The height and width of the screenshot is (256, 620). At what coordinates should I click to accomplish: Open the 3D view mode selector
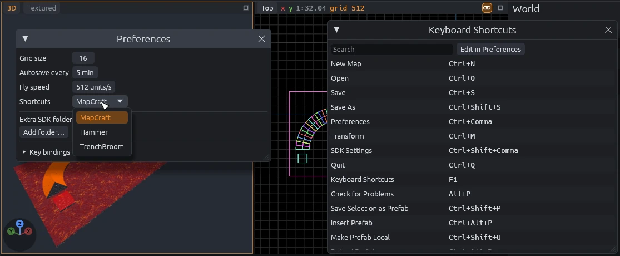(x=12, y=8)
